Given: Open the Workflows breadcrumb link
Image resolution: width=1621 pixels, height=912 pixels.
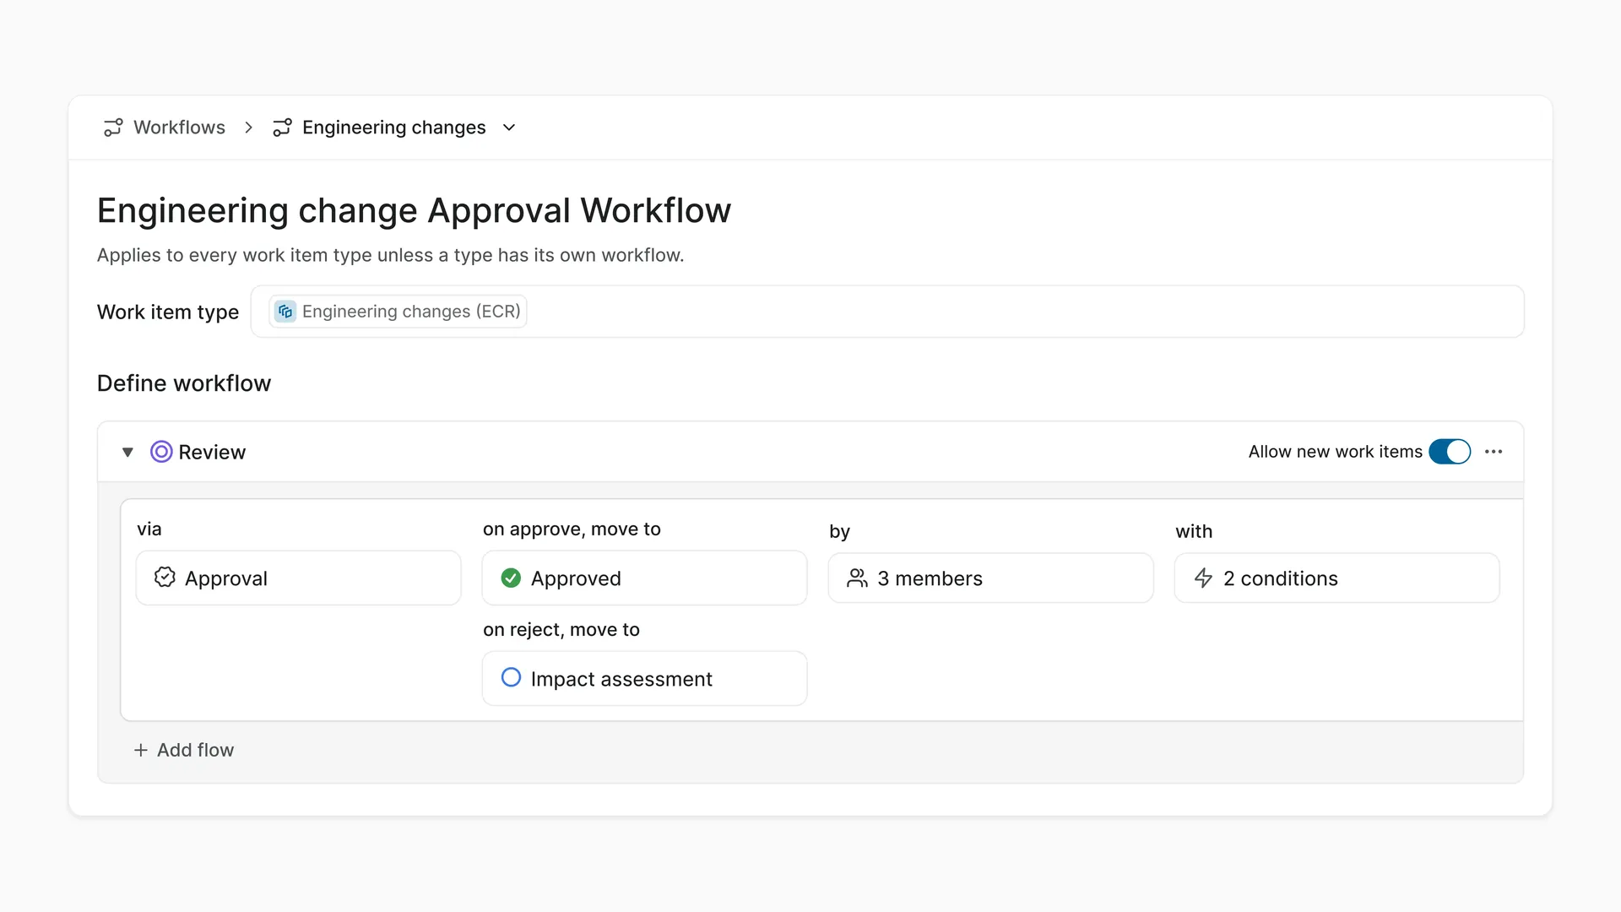Looking at the screenshot, I should [179, 128].
